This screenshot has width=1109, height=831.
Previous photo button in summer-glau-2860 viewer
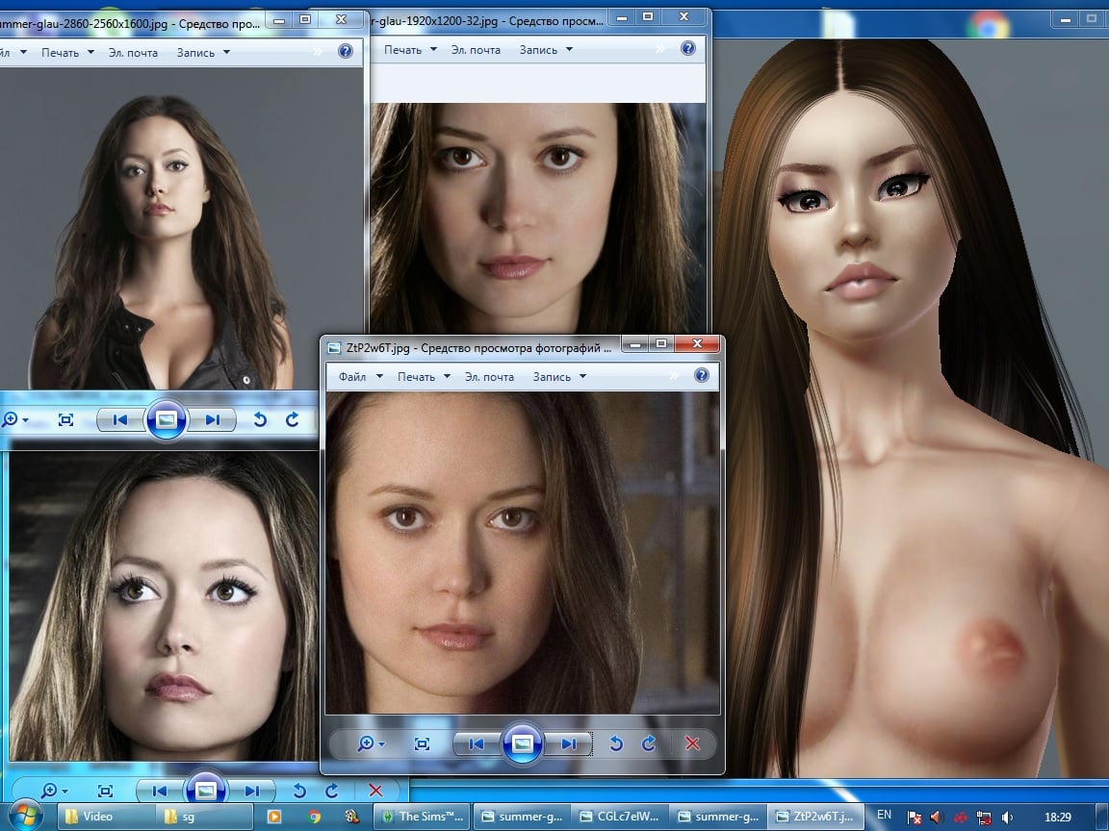pyautogui.click(x=119, y=419)
